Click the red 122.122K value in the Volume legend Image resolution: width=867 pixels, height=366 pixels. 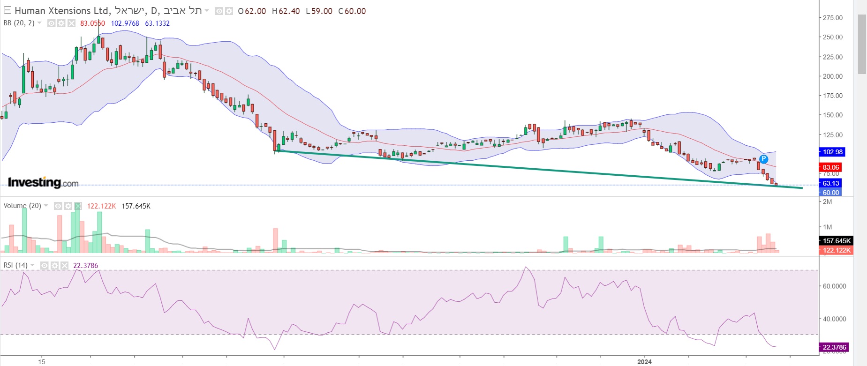pos(101,206)
